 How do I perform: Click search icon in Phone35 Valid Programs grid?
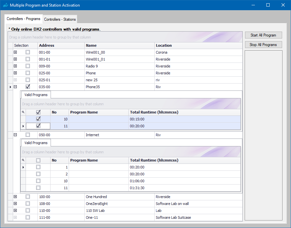pos(23,112)
